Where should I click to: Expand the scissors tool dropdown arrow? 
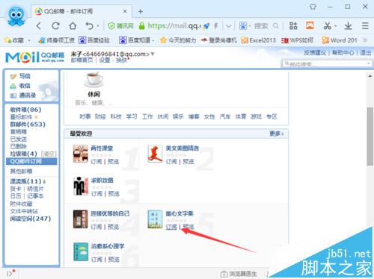[336, 26]
